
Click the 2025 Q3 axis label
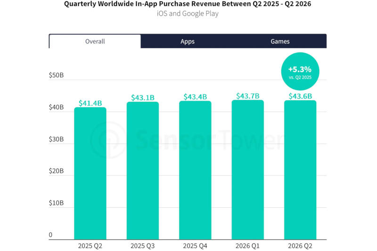[143, 246]
